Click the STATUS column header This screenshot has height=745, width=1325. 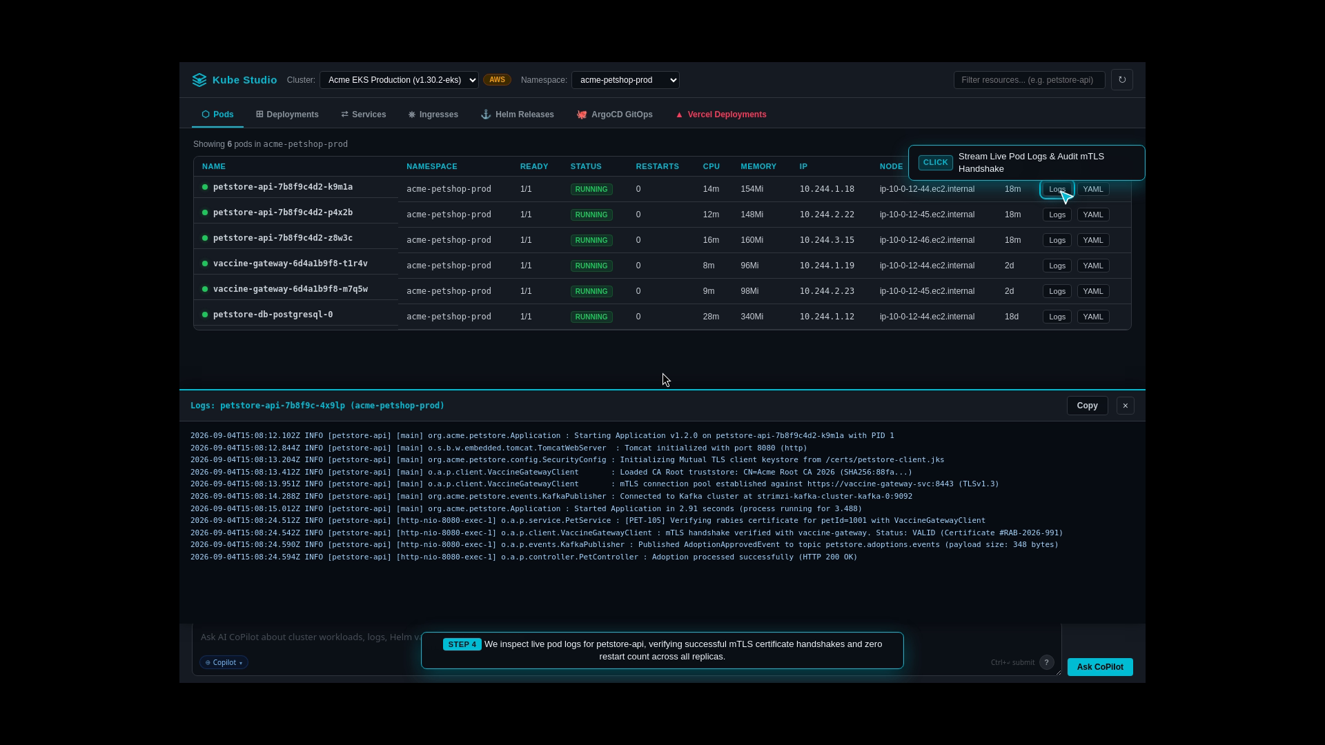click(586, 166)
